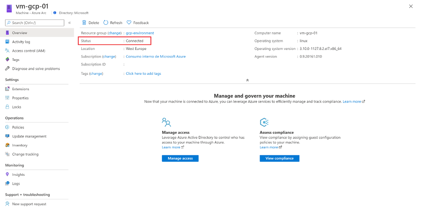Click the Logs icon
This screenshot has width=421, height=214.
point(7,183)
